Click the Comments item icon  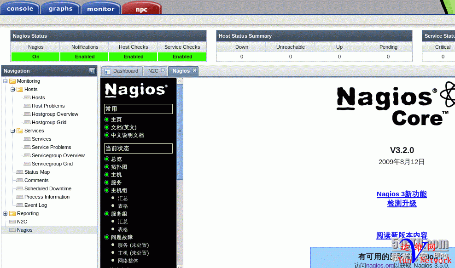[x=20, y=180]
